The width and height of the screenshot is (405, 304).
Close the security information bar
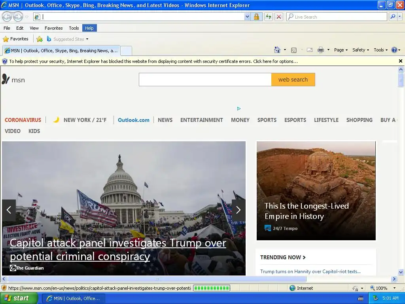click(x=401, y=61)
